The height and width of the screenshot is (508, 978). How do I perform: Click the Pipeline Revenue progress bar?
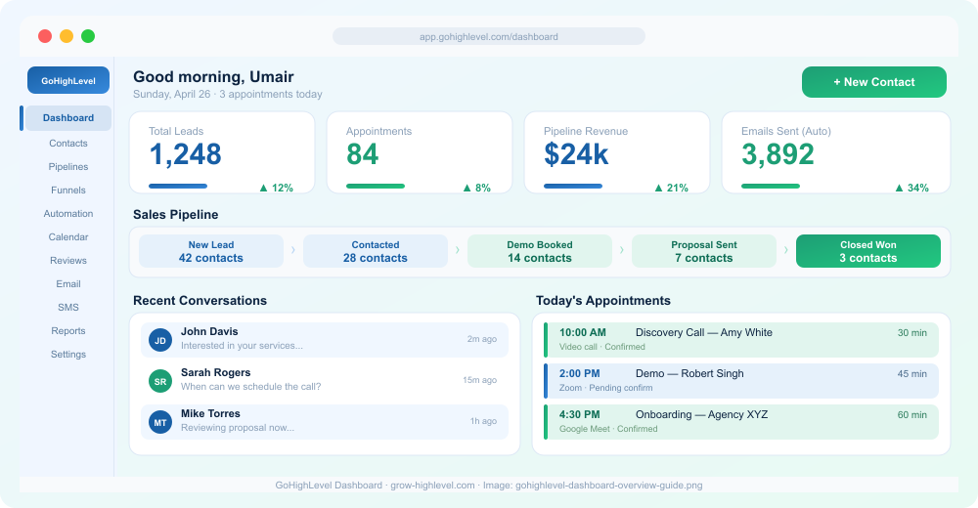pyautogui.click(x=573, y=186)
